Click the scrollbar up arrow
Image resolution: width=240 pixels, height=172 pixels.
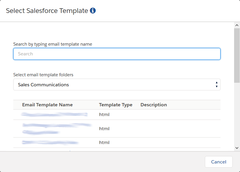237,25
